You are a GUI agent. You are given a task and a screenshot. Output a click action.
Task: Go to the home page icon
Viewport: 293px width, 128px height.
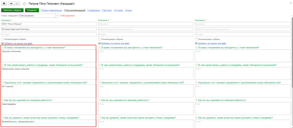pos(4,3)
